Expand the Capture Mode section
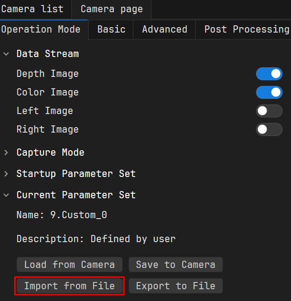 [6, 153]
